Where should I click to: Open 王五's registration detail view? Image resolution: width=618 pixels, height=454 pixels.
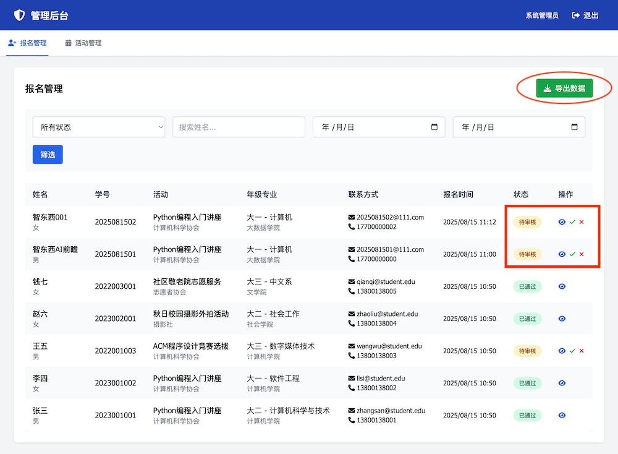click(562, 351)
